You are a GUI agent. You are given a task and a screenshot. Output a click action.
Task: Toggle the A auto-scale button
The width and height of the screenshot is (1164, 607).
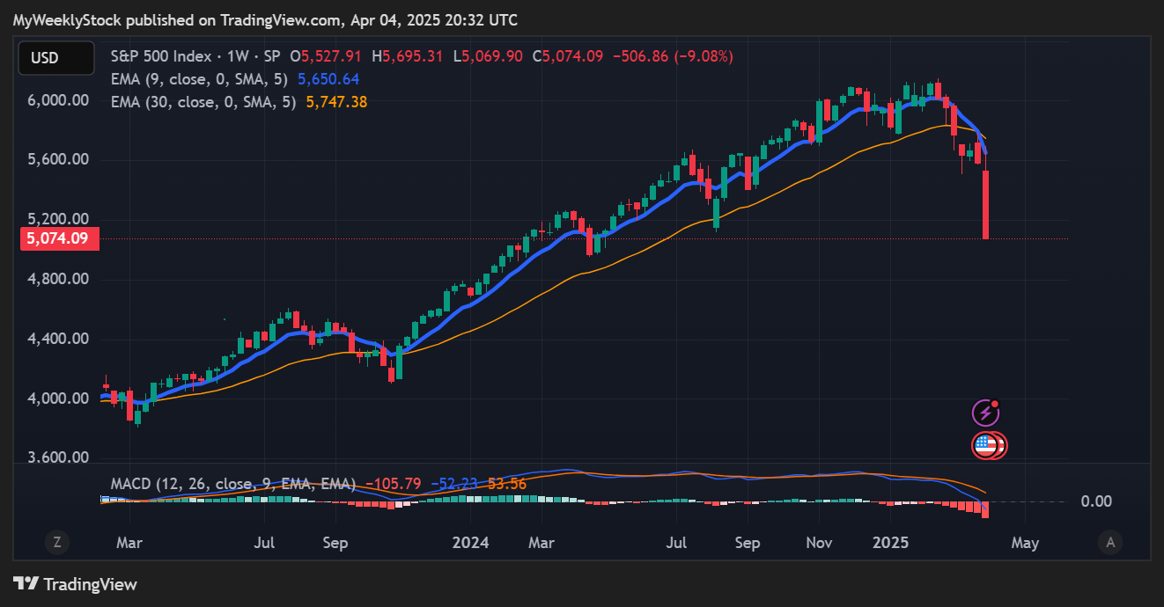click(x=1110, y=543)
